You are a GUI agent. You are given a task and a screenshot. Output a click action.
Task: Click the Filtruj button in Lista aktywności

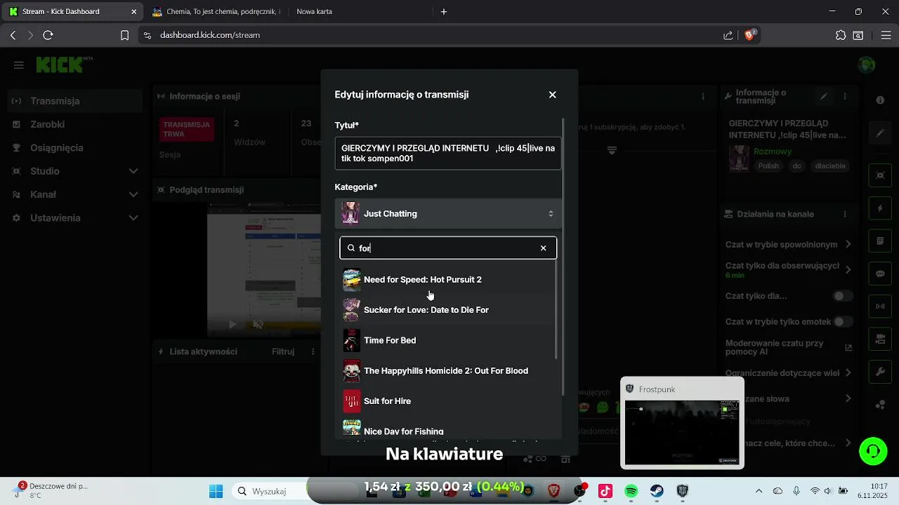[x=283, y=351]
